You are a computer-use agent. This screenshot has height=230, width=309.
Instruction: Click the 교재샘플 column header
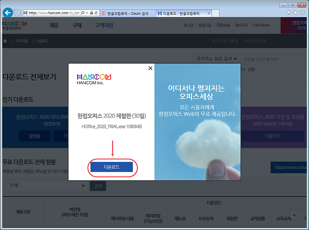coord(257,218)
